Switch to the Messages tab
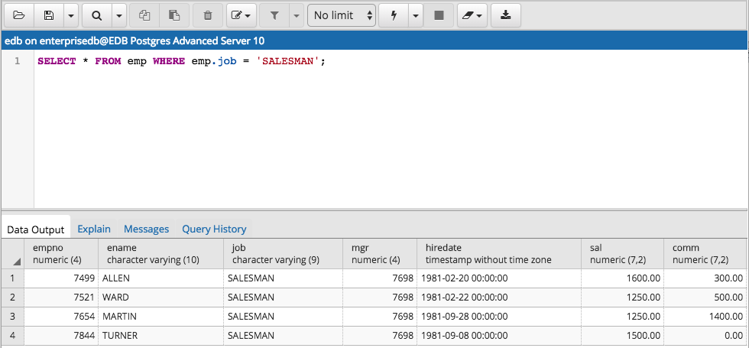Screen dimensions: 749x348 146,229
